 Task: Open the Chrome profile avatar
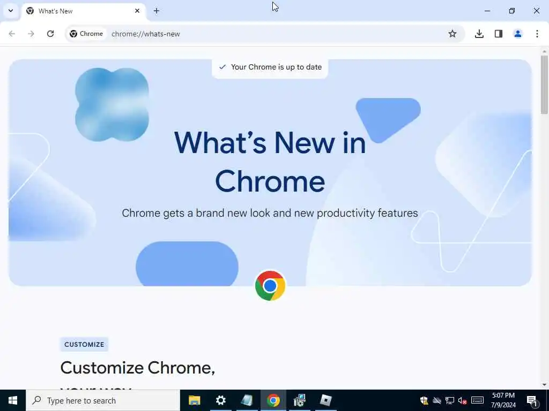coord(518,34)
